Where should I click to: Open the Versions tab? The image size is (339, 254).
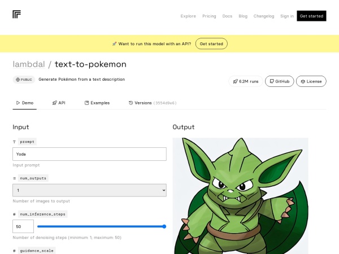click(x=153, y=103)
